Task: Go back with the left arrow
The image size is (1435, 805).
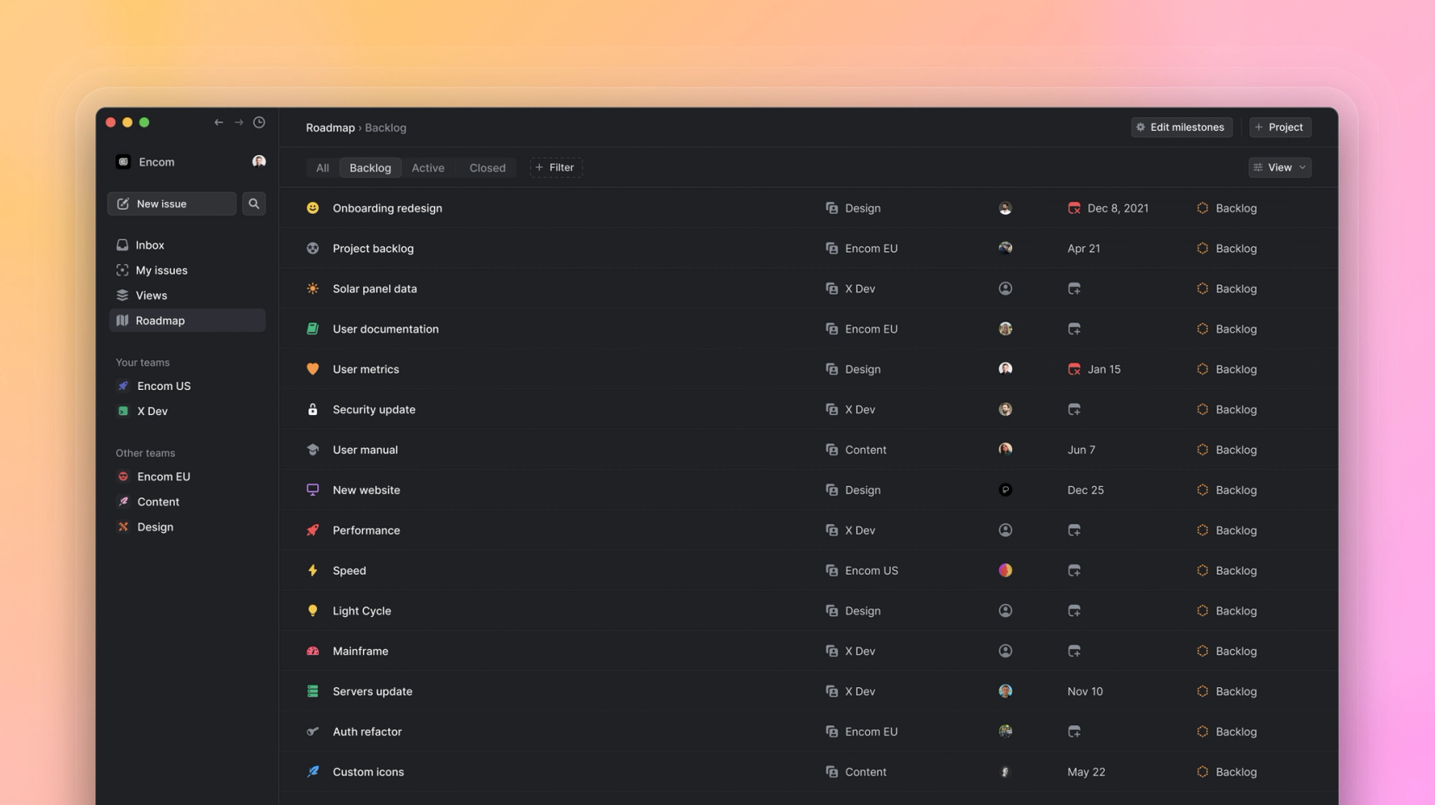Action: point(218,122)
